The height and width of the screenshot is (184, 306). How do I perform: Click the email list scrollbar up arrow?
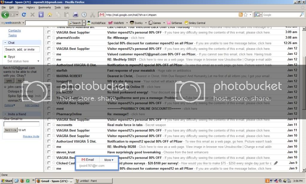[304, 29]
